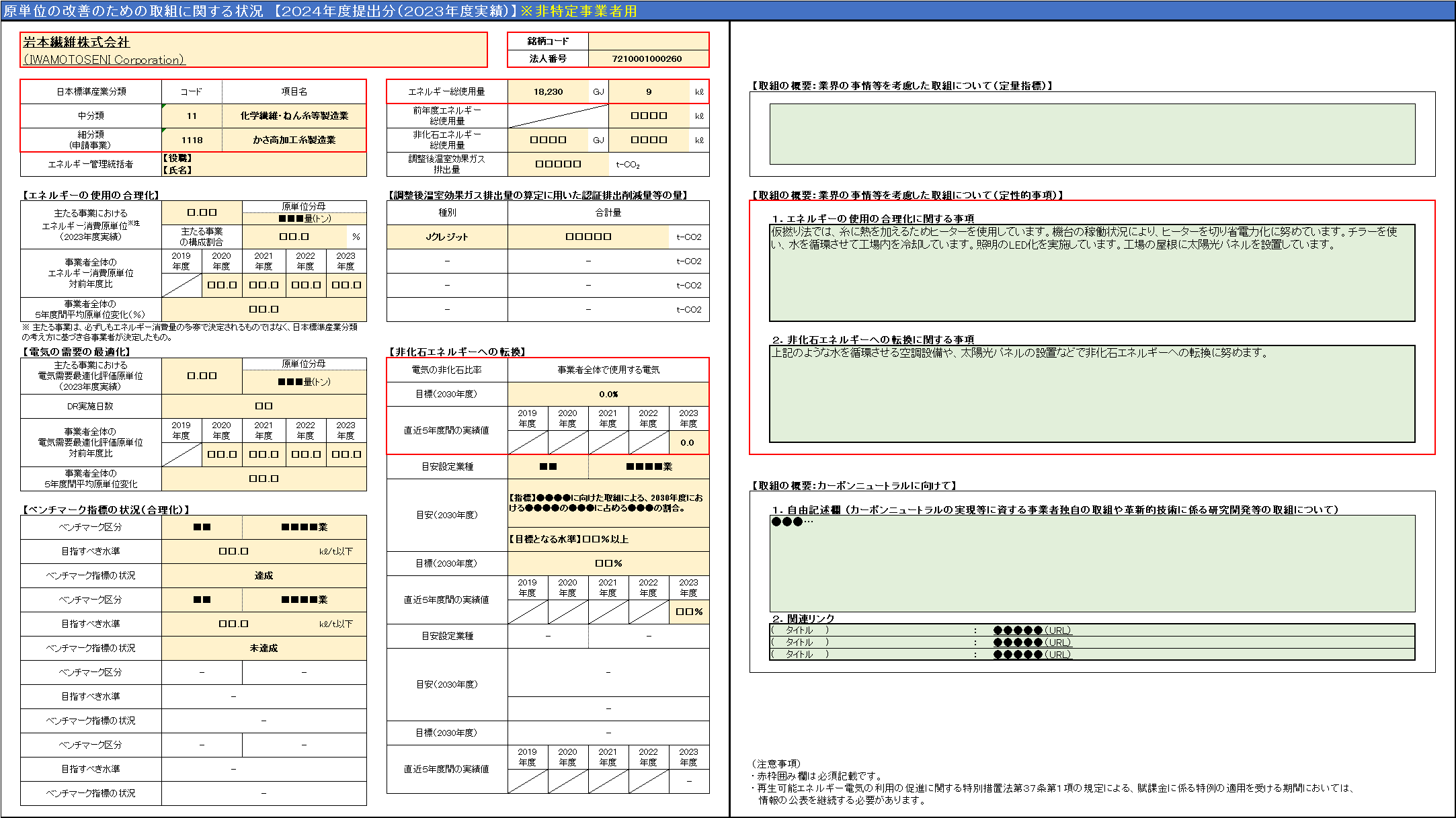This screenshot has width=1456, height=818.
Task: Click the 非化石エネルギーへの転換に関する事項 text box
Action: pos(1092,394)
